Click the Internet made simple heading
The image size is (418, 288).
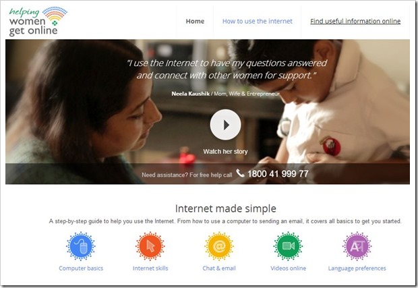pos(226,208)
